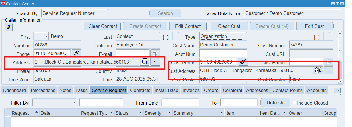
Task: Click the Search button
Action: [165, 13]
